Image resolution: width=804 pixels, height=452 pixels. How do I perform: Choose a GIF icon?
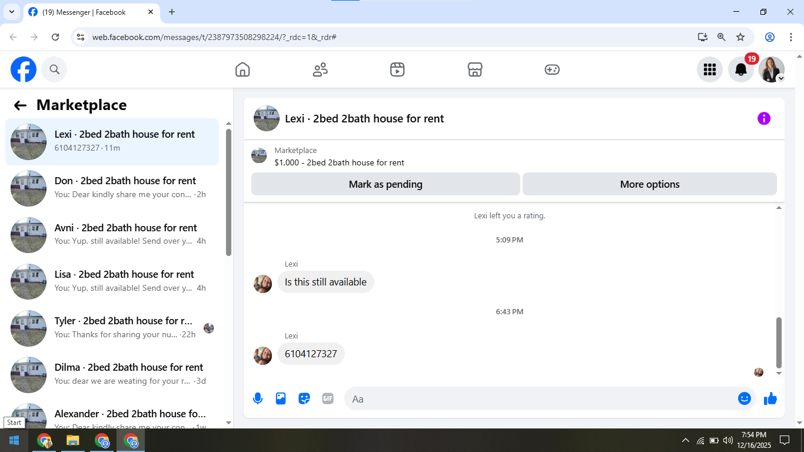click(x=328, y=398)
